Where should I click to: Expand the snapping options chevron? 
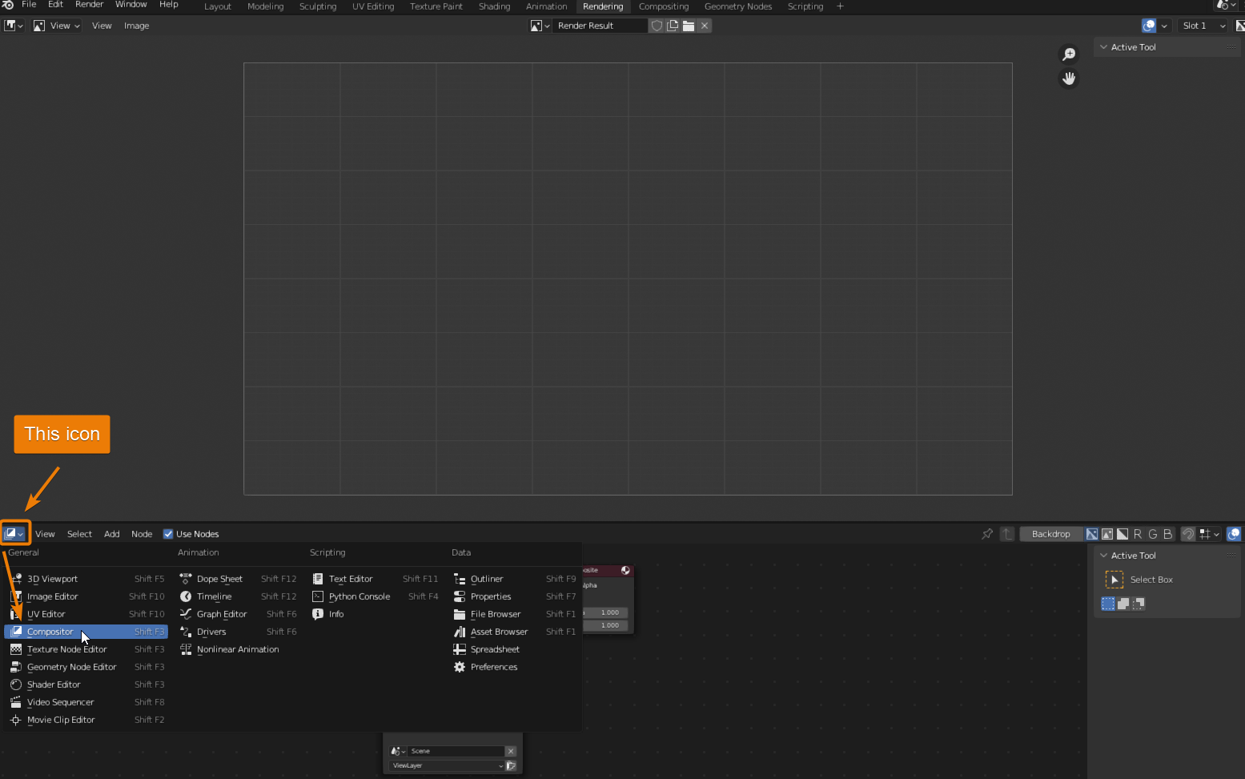pyautogui.click(x=1215, y=534)
